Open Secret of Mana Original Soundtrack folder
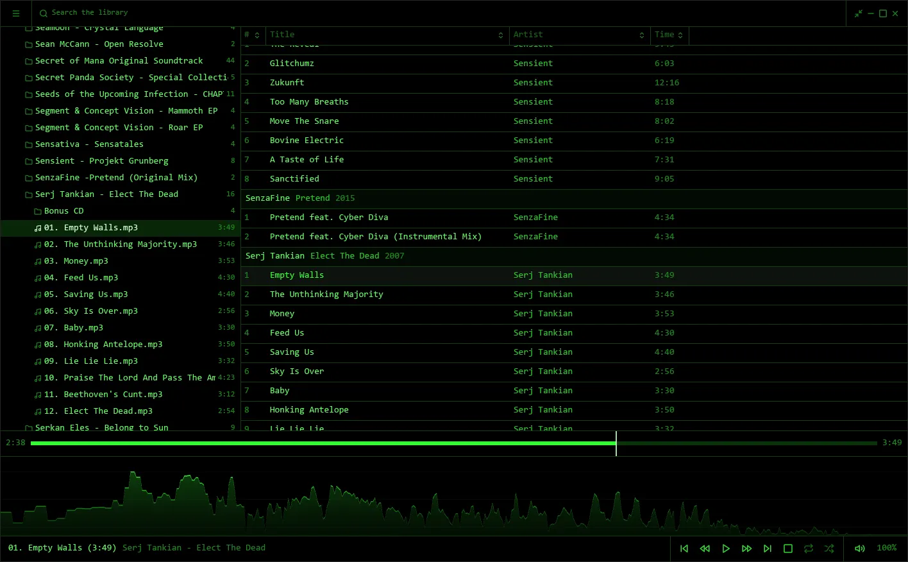 [x=121, y=61]
